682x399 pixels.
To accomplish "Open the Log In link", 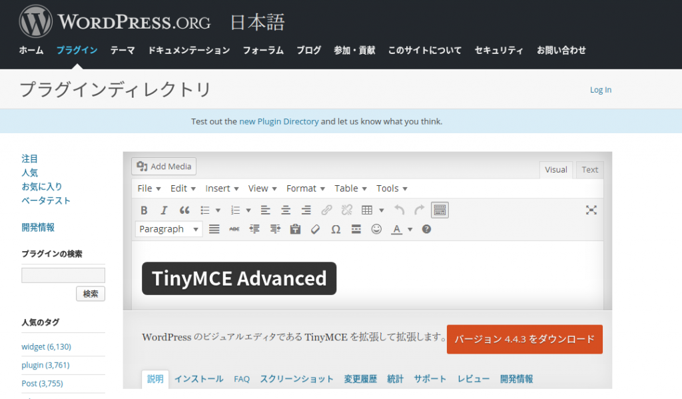I will click(x=600, y=90).
